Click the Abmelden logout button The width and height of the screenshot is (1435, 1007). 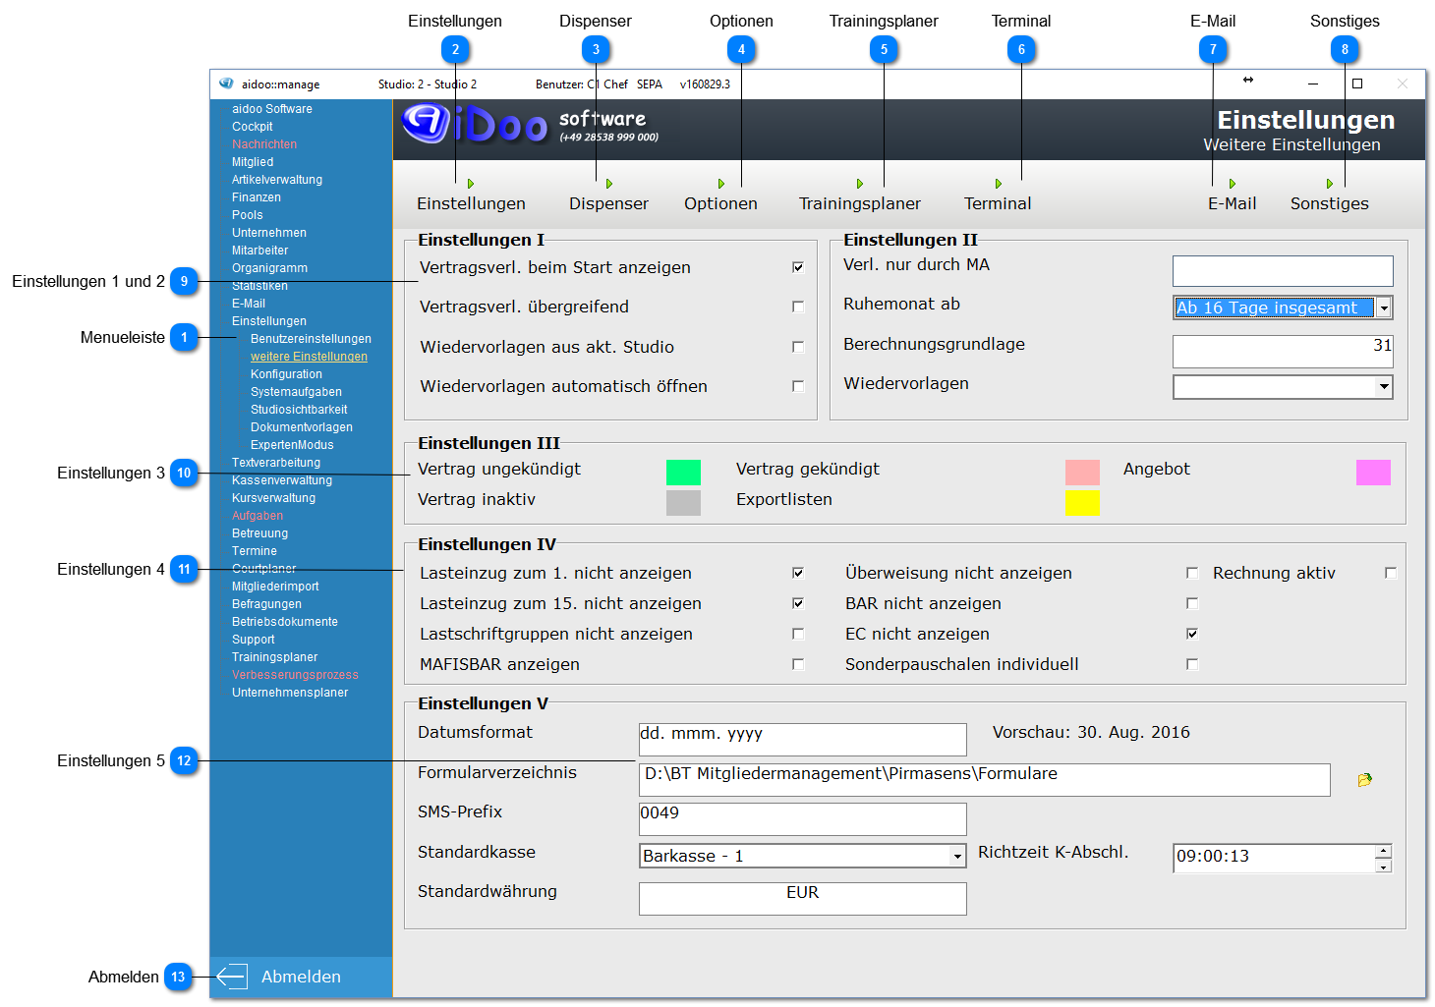pyautogui.click(x=301, y=977)
